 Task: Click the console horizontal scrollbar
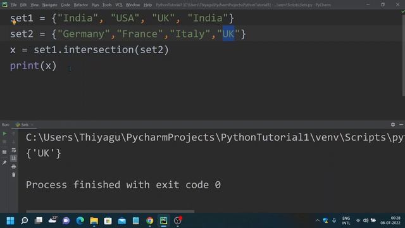pos(110,211)
